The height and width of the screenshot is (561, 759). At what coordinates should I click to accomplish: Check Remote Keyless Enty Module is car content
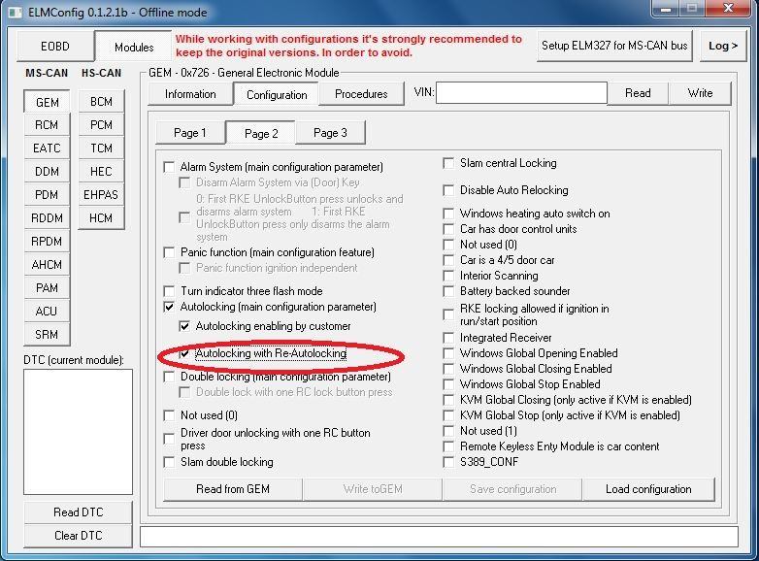point(448,446)
